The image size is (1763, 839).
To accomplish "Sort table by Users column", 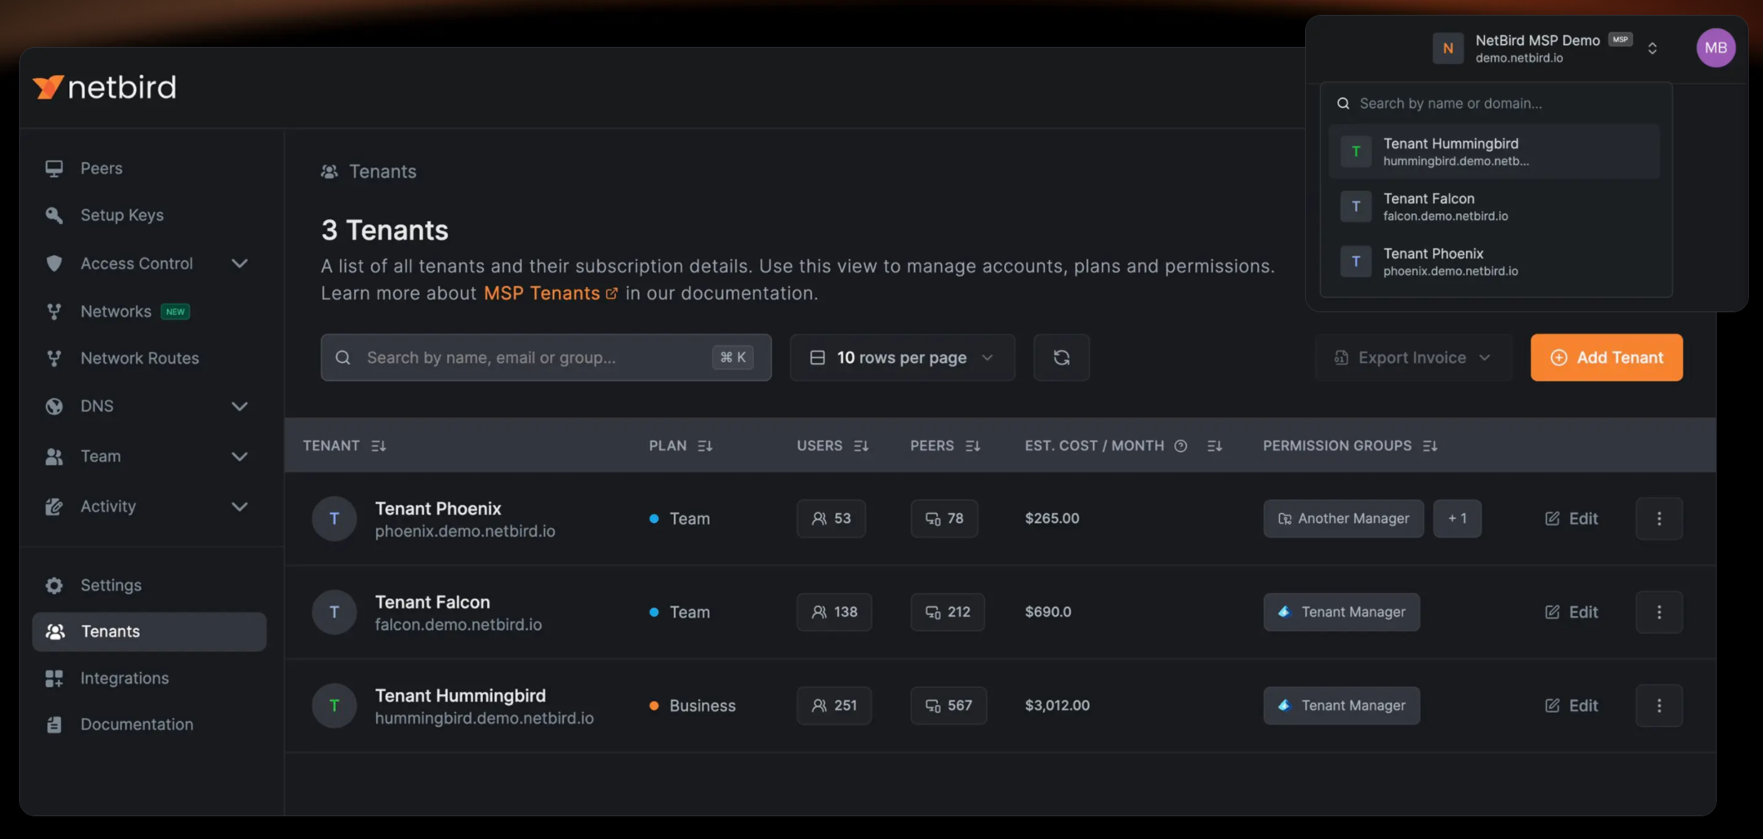I will pos(861,446).
